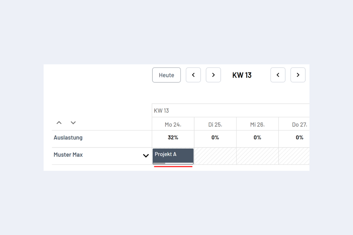Viewport: 353px width, 235px height.
Task: Select the Projekt A booking block
Action: pyautogui.click(x=173, y=155)
